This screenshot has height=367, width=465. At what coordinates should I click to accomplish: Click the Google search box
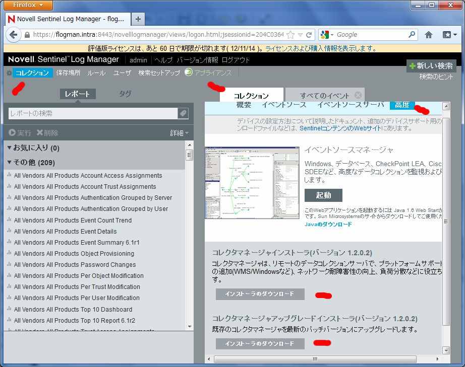point(371,35)
